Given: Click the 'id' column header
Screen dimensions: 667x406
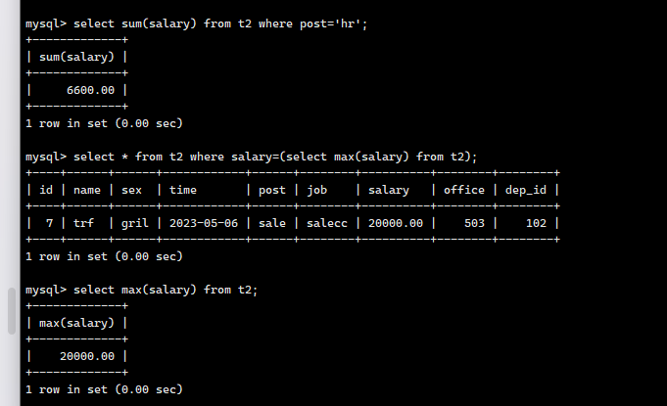Looking at the screenshot, I should (46, 190).
